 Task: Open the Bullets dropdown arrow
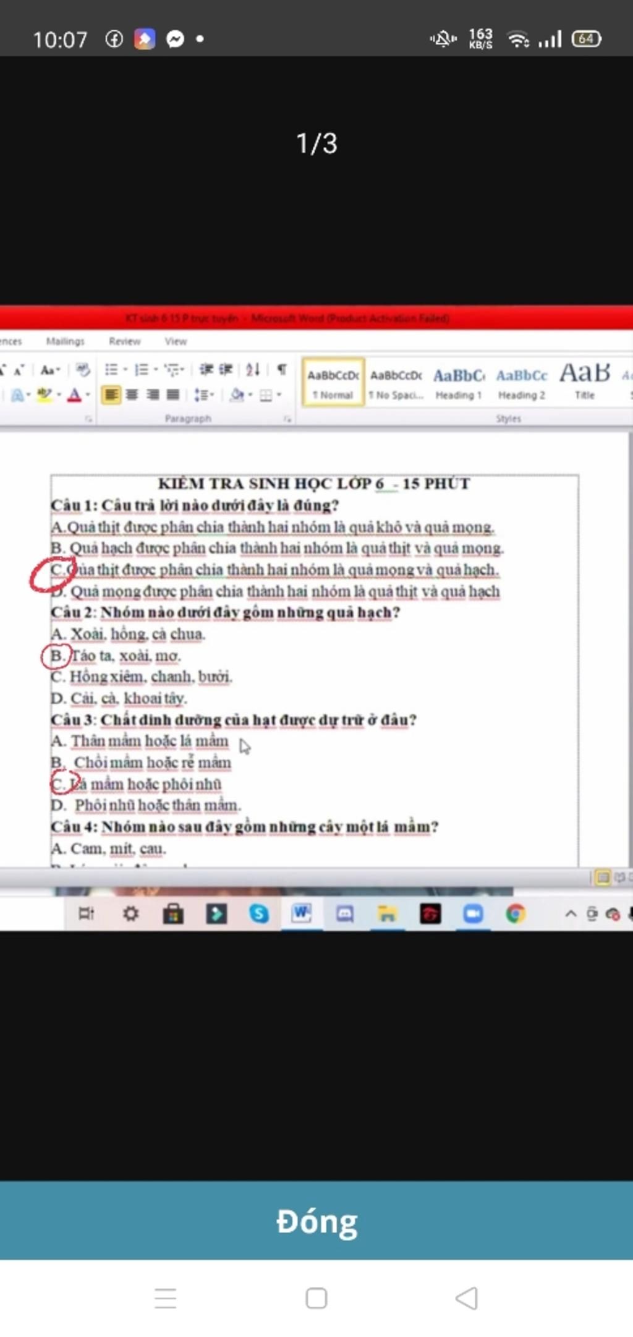125,370
